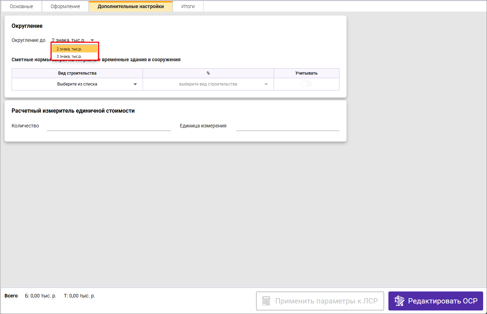This screenshot has width=487, height=314.
Task: Click the arrow next to Округление до
Action: click(x=92, y=40)
